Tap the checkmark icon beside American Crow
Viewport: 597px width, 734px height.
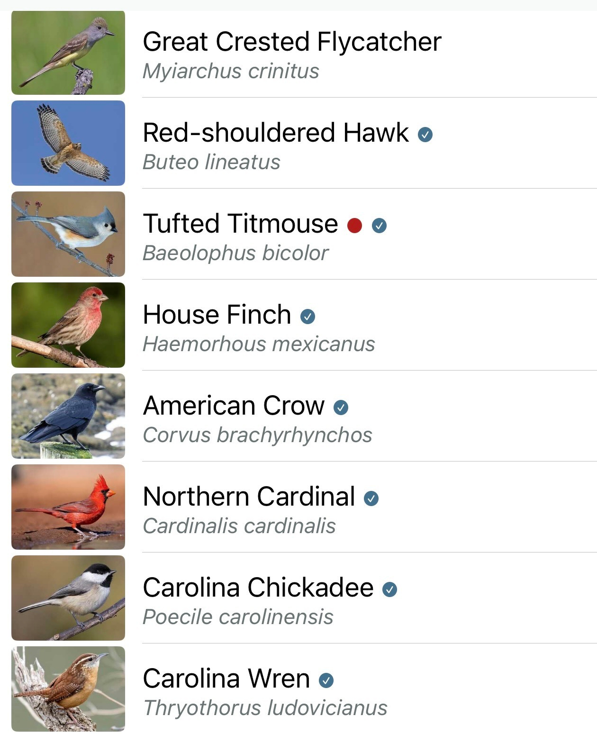click(x=341, y=408)
